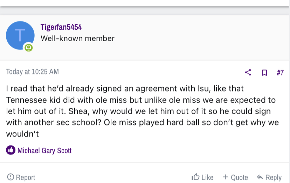
Task: Click the Well-known member user title
Action: (x=78, y=38)
